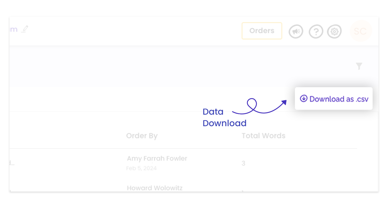The width and height of the screenshot is (388, 208).
Task: Open the settings gear icon
Action: tap(334, 32)
